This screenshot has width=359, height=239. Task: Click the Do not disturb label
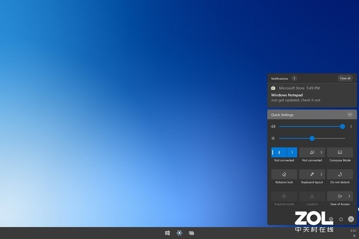pos(340,182)
